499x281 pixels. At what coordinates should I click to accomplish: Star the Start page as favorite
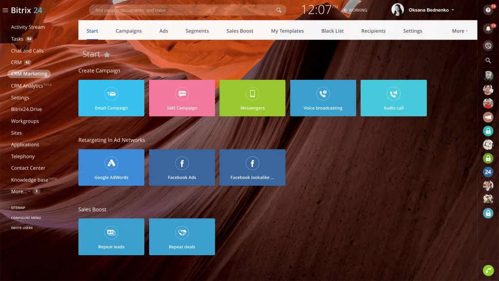click(x=107, y=55)
